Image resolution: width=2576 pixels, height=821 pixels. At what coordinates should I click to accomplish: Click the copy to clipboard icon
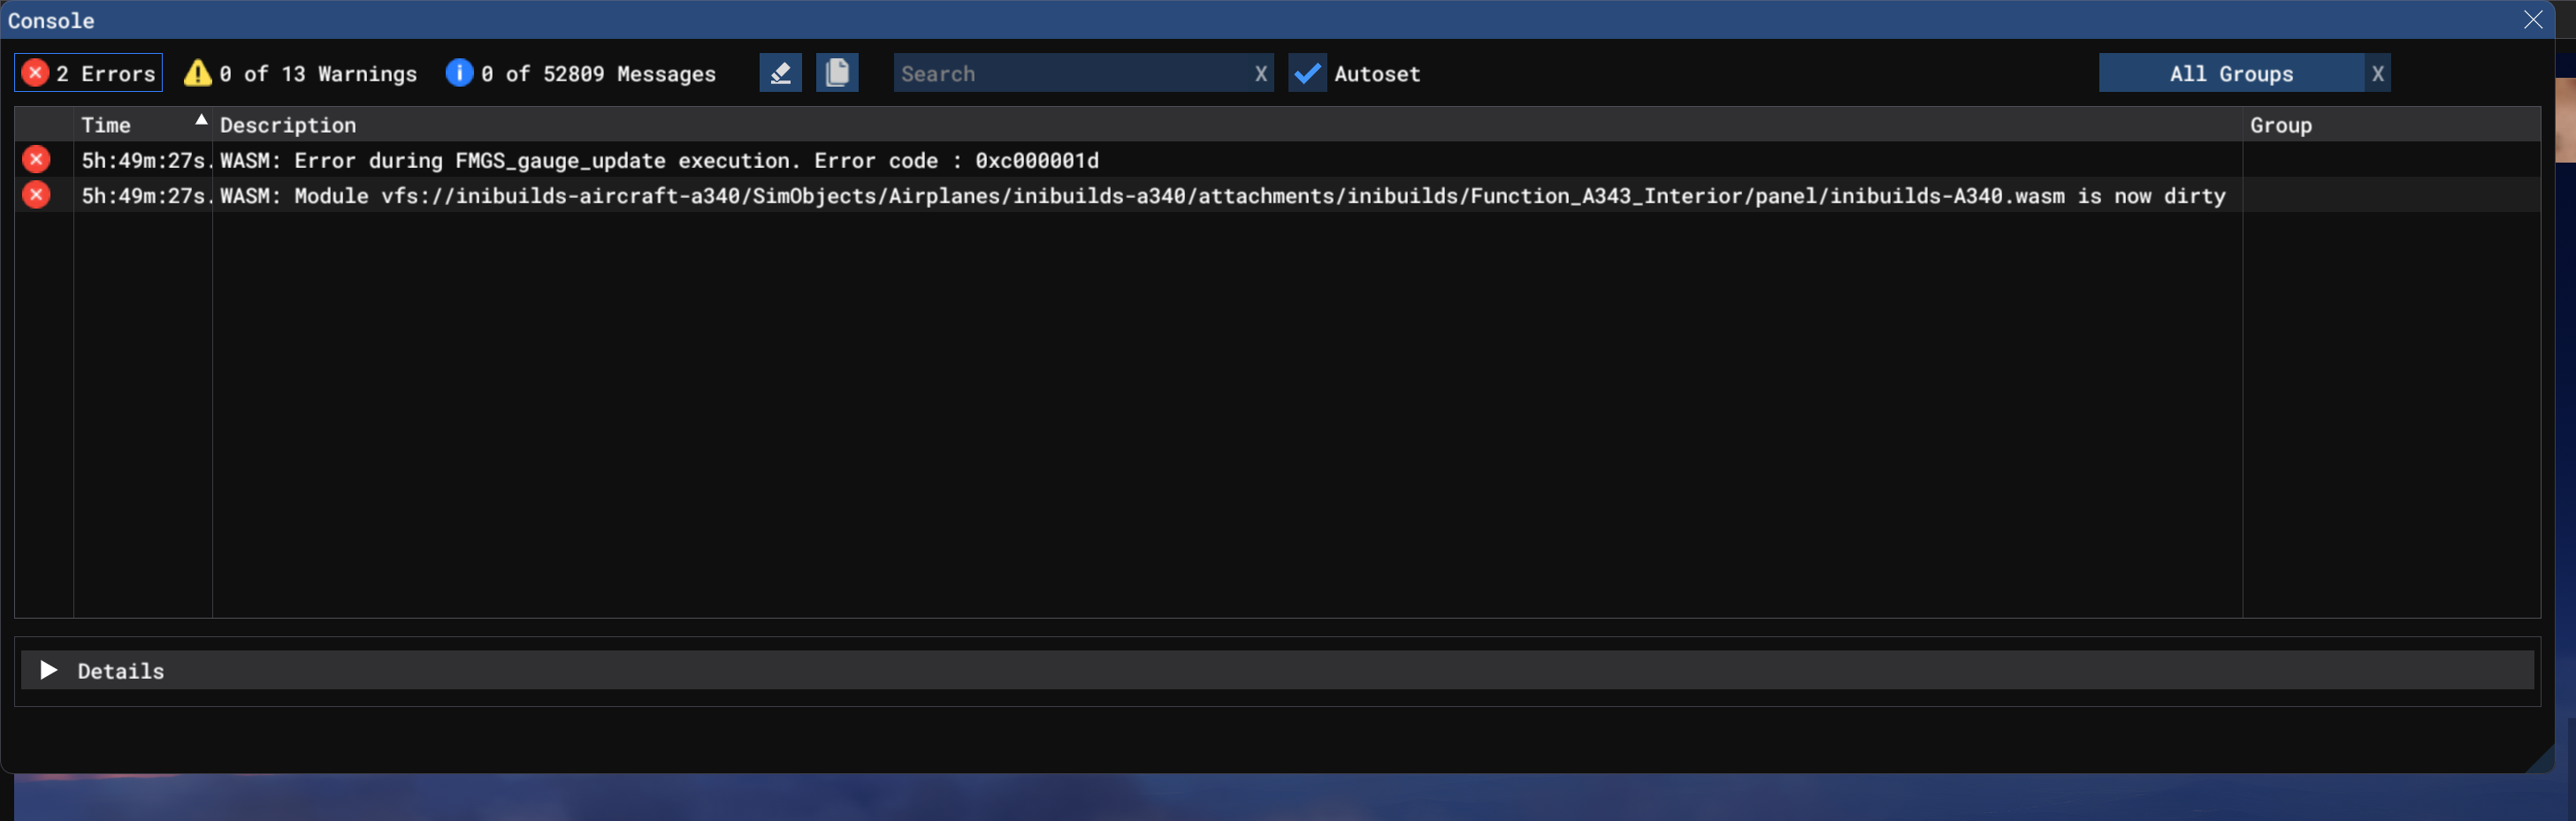(x=837, y=73)
